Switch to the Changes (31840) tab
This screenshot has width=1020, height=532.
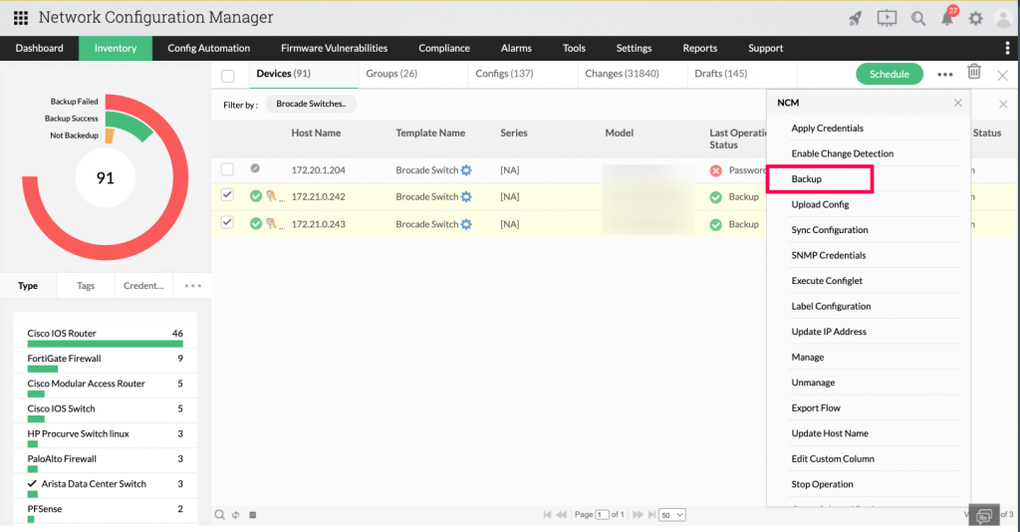pyautogui.click(x=622, y=74)
